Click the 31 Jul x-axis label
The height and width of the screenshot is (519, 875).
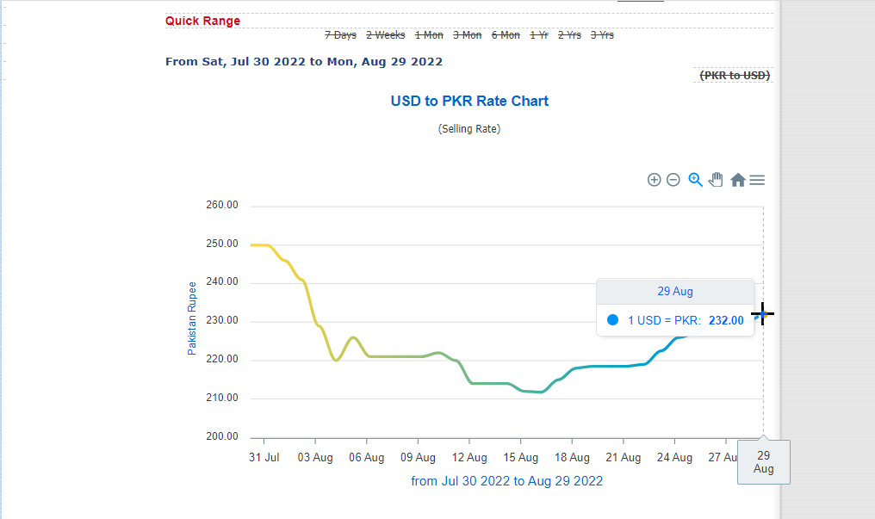point(264,458)
